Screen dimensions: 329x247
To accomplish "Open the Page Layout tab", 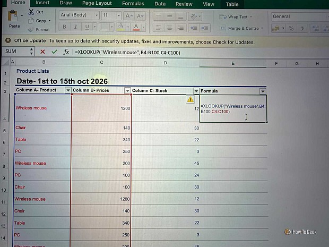I will 97,3.
